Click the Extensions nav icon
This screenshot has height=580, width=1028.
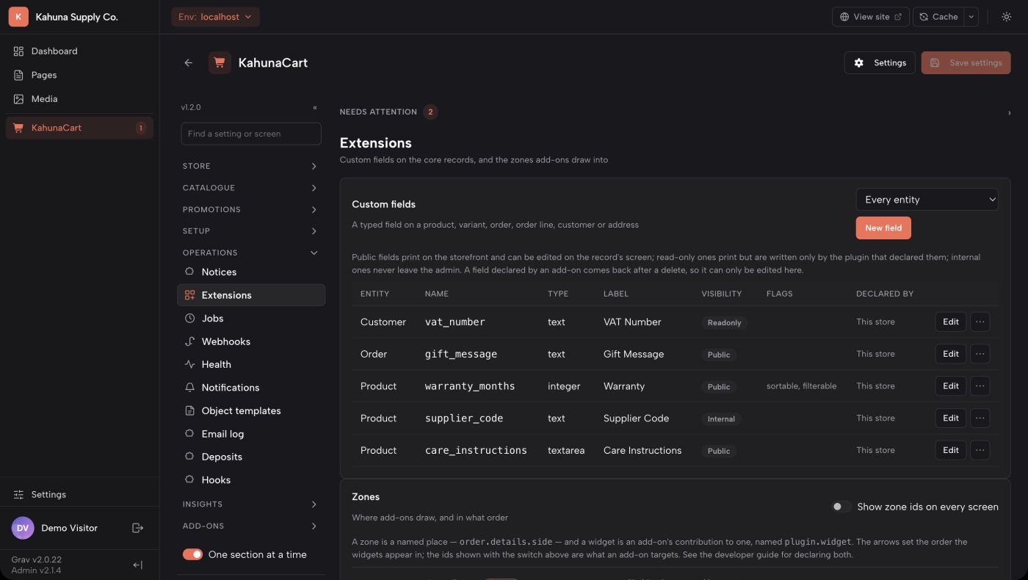pyautogui.click(x=189, y=295)
